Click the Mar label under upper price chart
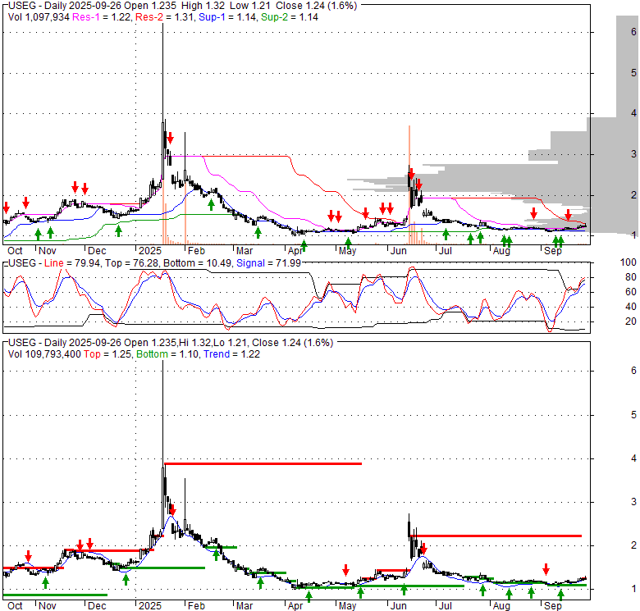 tap(244, 251)
